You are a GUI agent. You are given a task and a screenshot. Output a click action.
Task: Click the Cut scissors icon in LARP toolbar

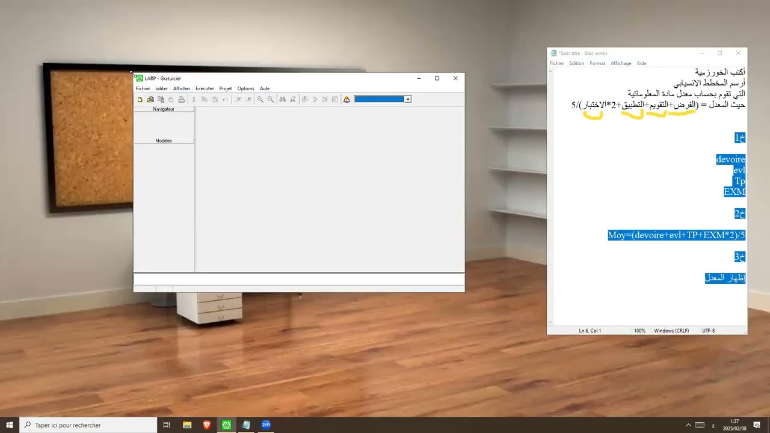point(194,99)
